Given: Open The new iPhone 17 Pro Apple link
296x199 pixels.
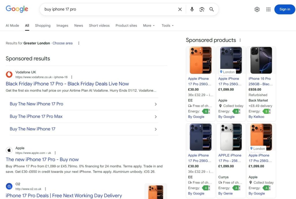Looking at the screenshot, I should [42, 159].
